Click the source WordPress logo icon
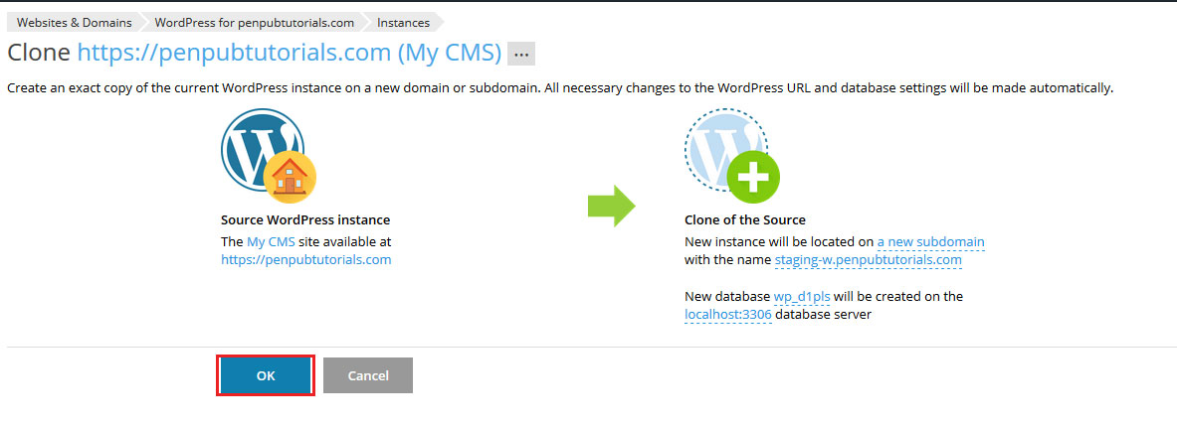 point(262,150)
